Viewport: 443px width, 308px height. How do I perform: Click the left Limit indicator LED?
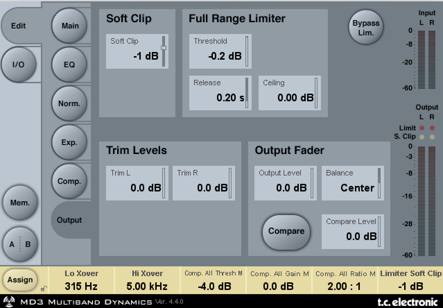422,128
